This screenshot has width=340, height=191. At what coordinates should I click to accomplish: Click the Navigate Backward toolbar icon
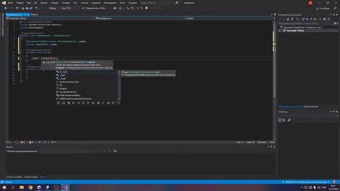5,8
